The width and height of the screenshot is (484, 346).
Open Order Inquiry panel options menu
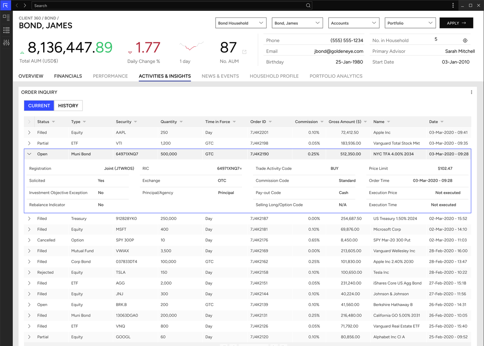point(471,92)
